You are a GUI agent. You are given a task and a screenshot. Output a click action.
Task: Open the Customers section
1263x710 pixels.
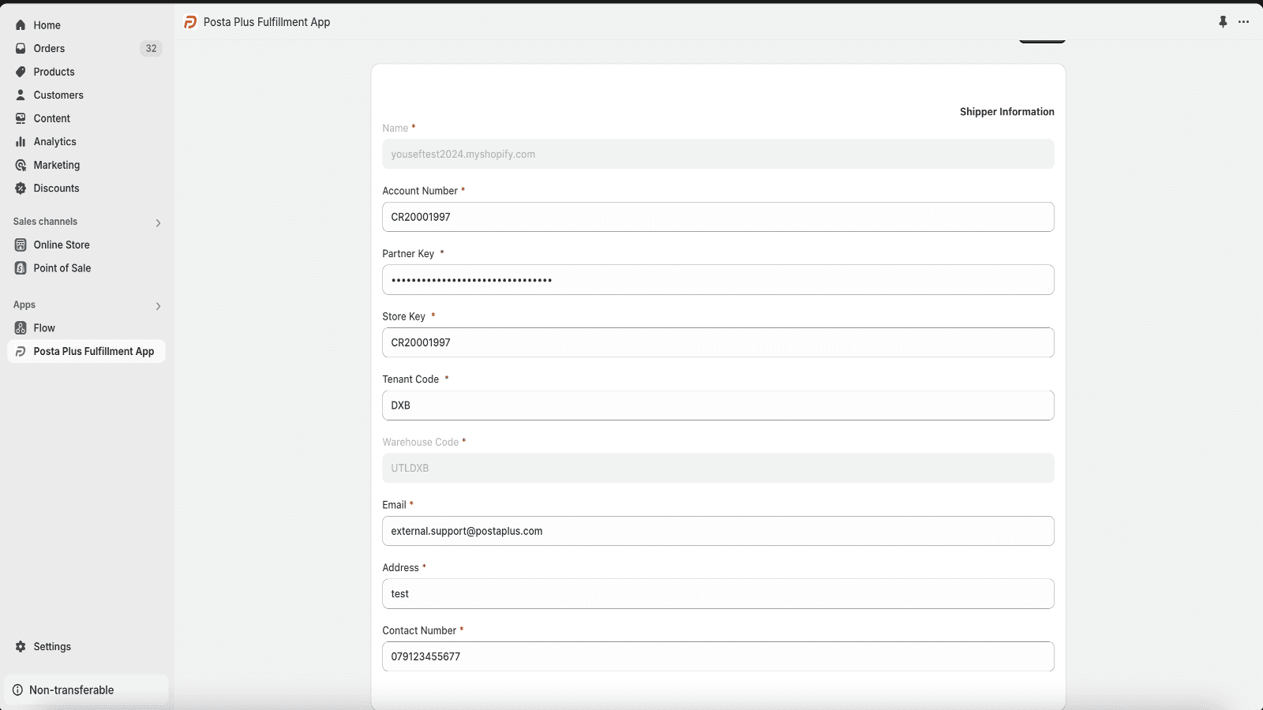coord(58,95)
